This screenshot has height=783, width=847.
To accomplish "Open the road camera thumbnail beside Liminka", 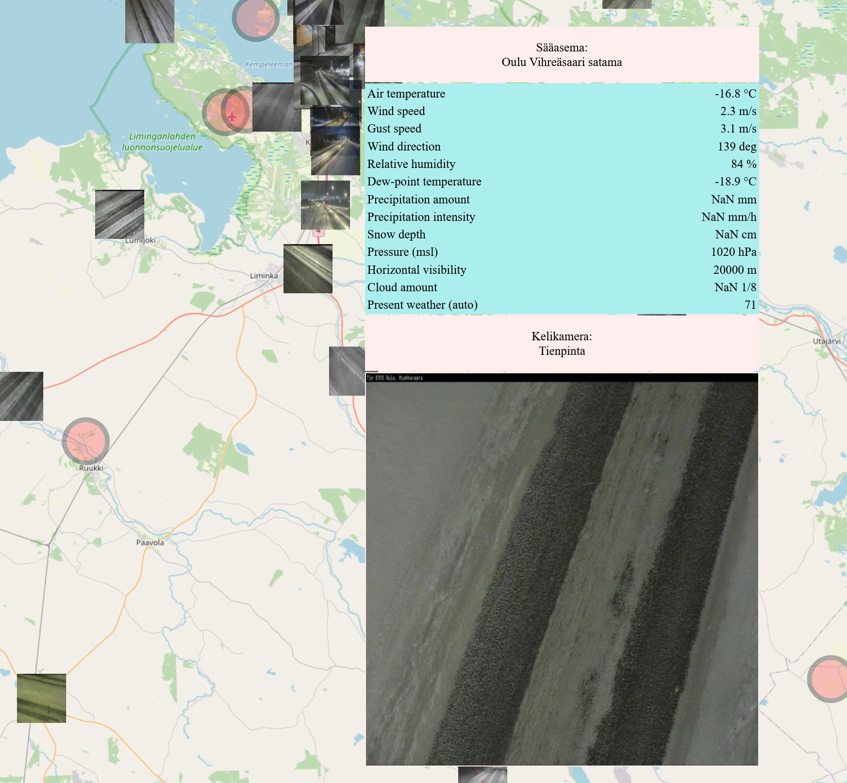I will (308, 269).
